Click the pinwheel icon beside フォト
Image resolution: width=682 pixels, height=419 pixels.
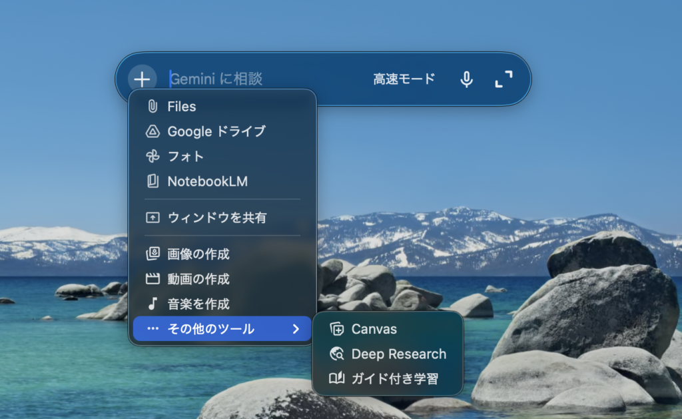[x=153, y=157]
